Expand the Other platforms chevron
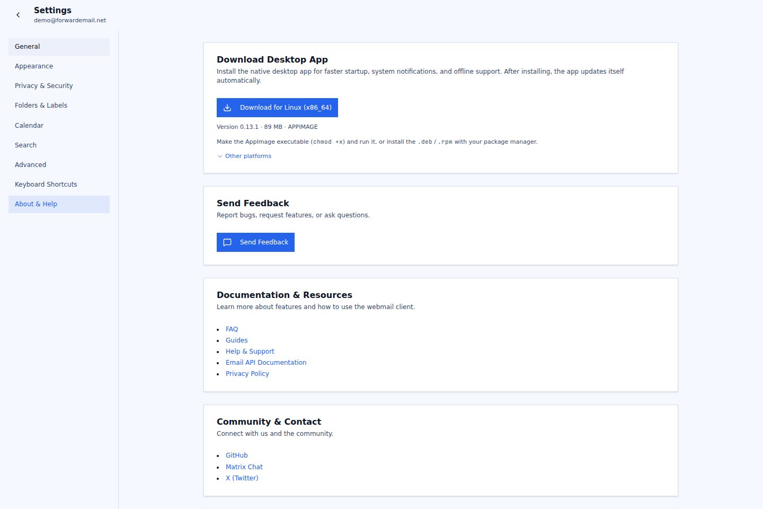The width and height of the screenshot is (763, 509). (220, 156)
